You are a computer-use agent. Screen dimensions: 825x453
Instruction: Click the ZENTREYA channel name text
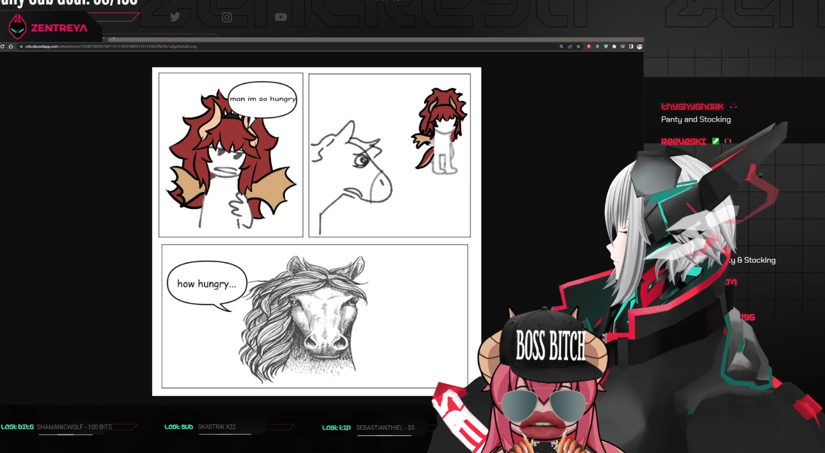[x=59, y=28]
